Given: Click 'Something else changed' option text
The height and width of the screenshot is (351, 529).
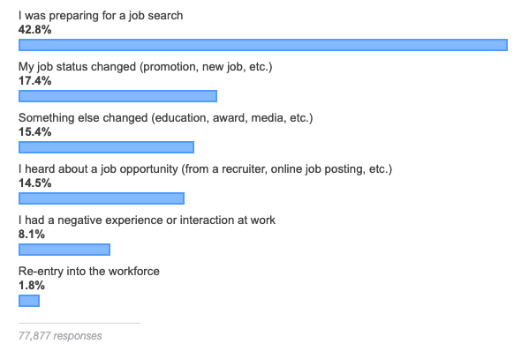Looking at the screenshot, I should (166, 118).
